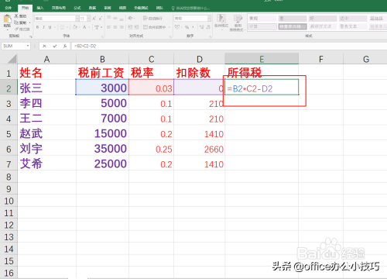Select row 5 header
Screen dimensions: 387x279
(x=9, y=134)
